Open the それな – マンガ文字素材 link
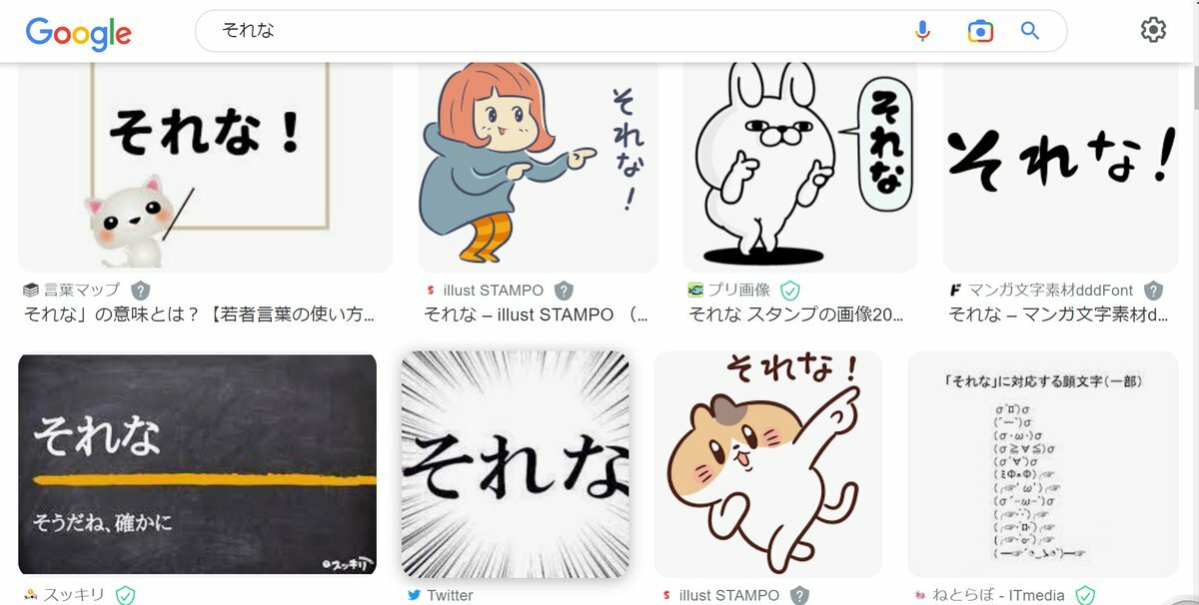The width and height of the screenshot is (1199, 605). point(1058,314)
